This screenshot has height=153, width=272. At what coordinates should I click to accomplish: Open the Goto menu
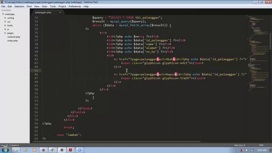45,6
